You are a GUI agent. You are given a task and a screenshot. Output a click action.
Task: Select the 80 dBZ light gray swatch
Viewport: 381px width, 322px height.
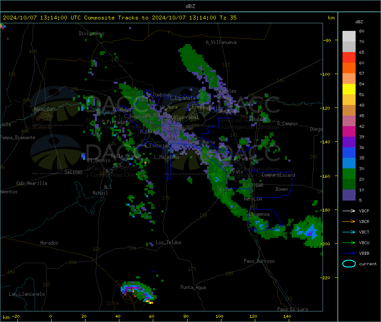coord(349,36)
